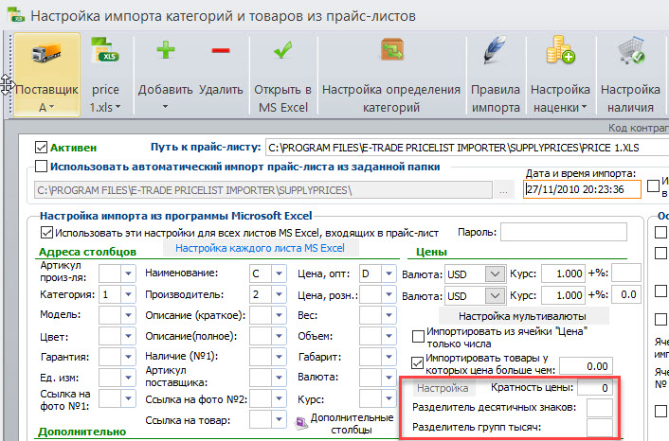Click the Удалить toolbar label
This screenshot has height=441, width=669.
[x=221, y=90]
